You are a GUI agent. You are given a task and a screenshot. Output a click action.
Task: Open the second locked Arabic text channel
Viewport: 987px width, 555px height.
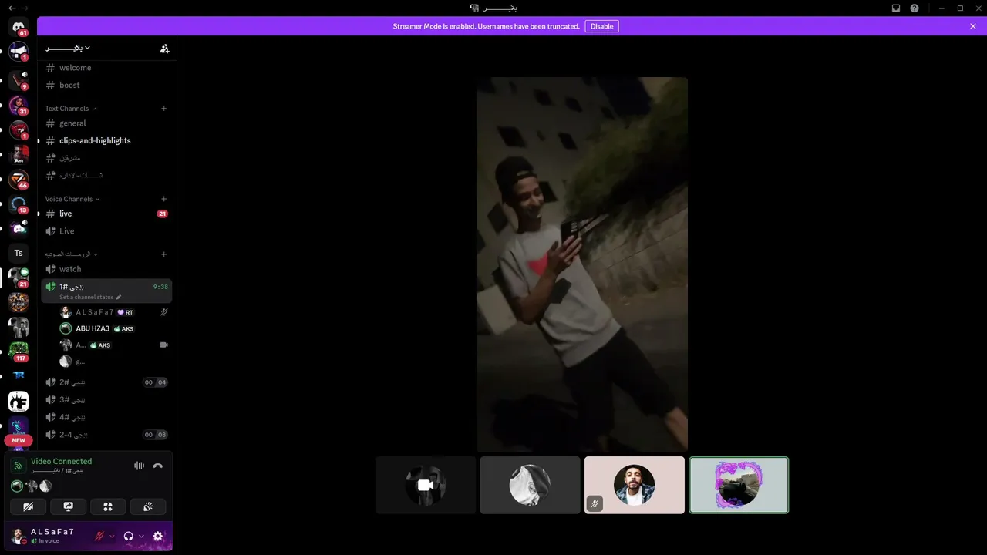[x=106, y=175]
